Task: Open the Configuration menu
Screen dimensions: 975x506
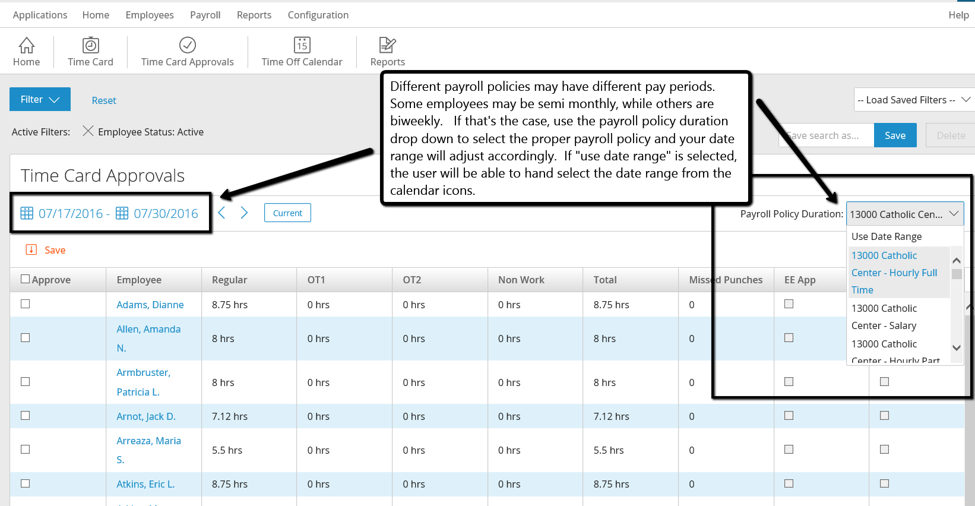Action: click(x=318, y=15)
